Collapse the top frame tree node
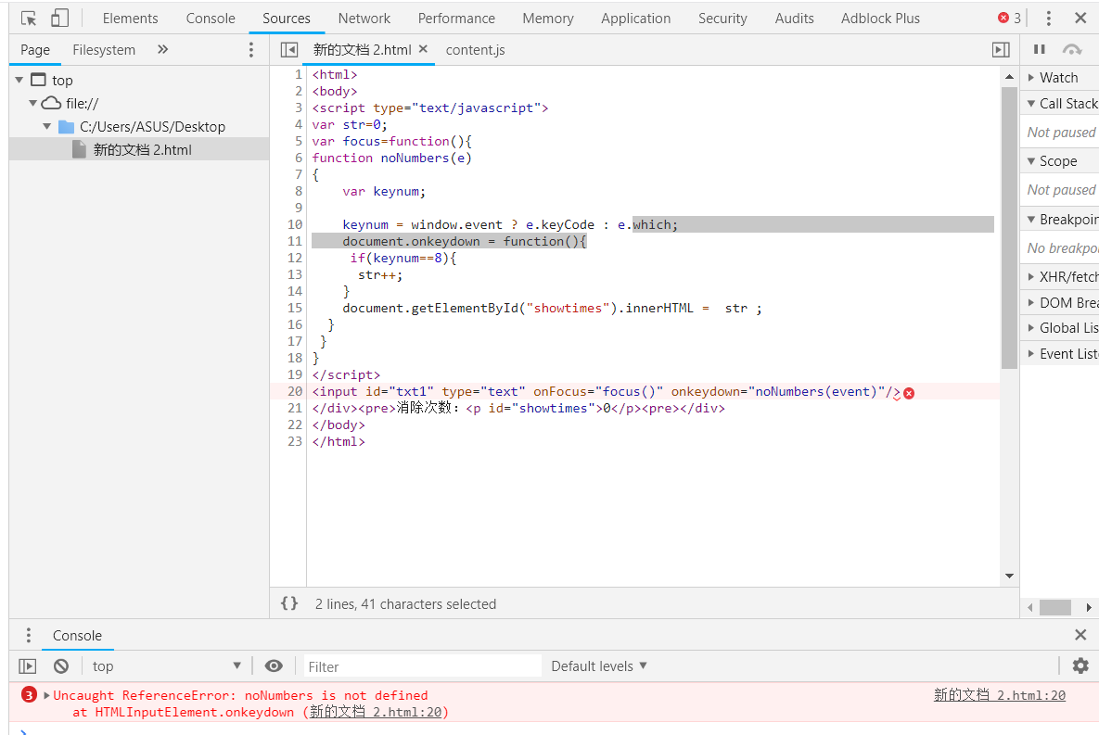1099x735 pixels. point(19,80)
